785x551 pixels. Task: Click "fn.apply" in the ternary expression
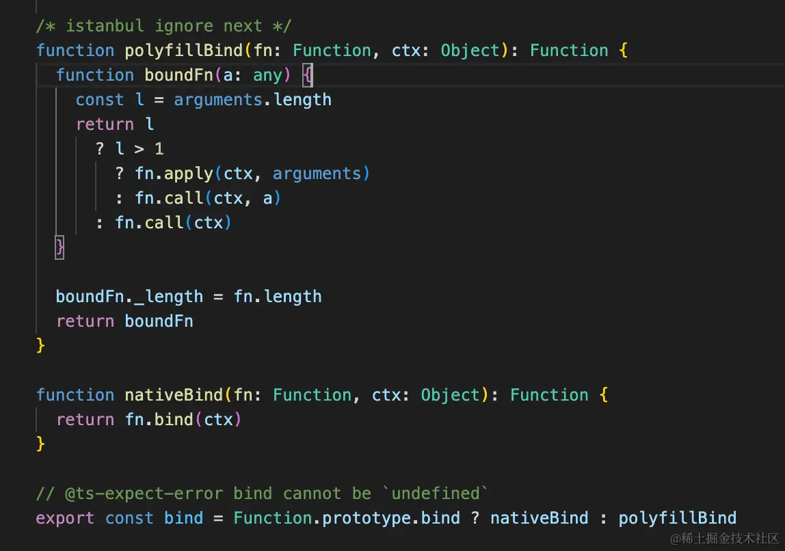tap(174, 173)
